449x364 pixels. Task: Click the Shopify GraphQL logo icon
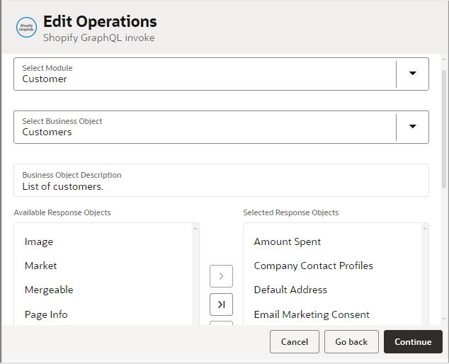pyautogui.click(x=26, y=27)
